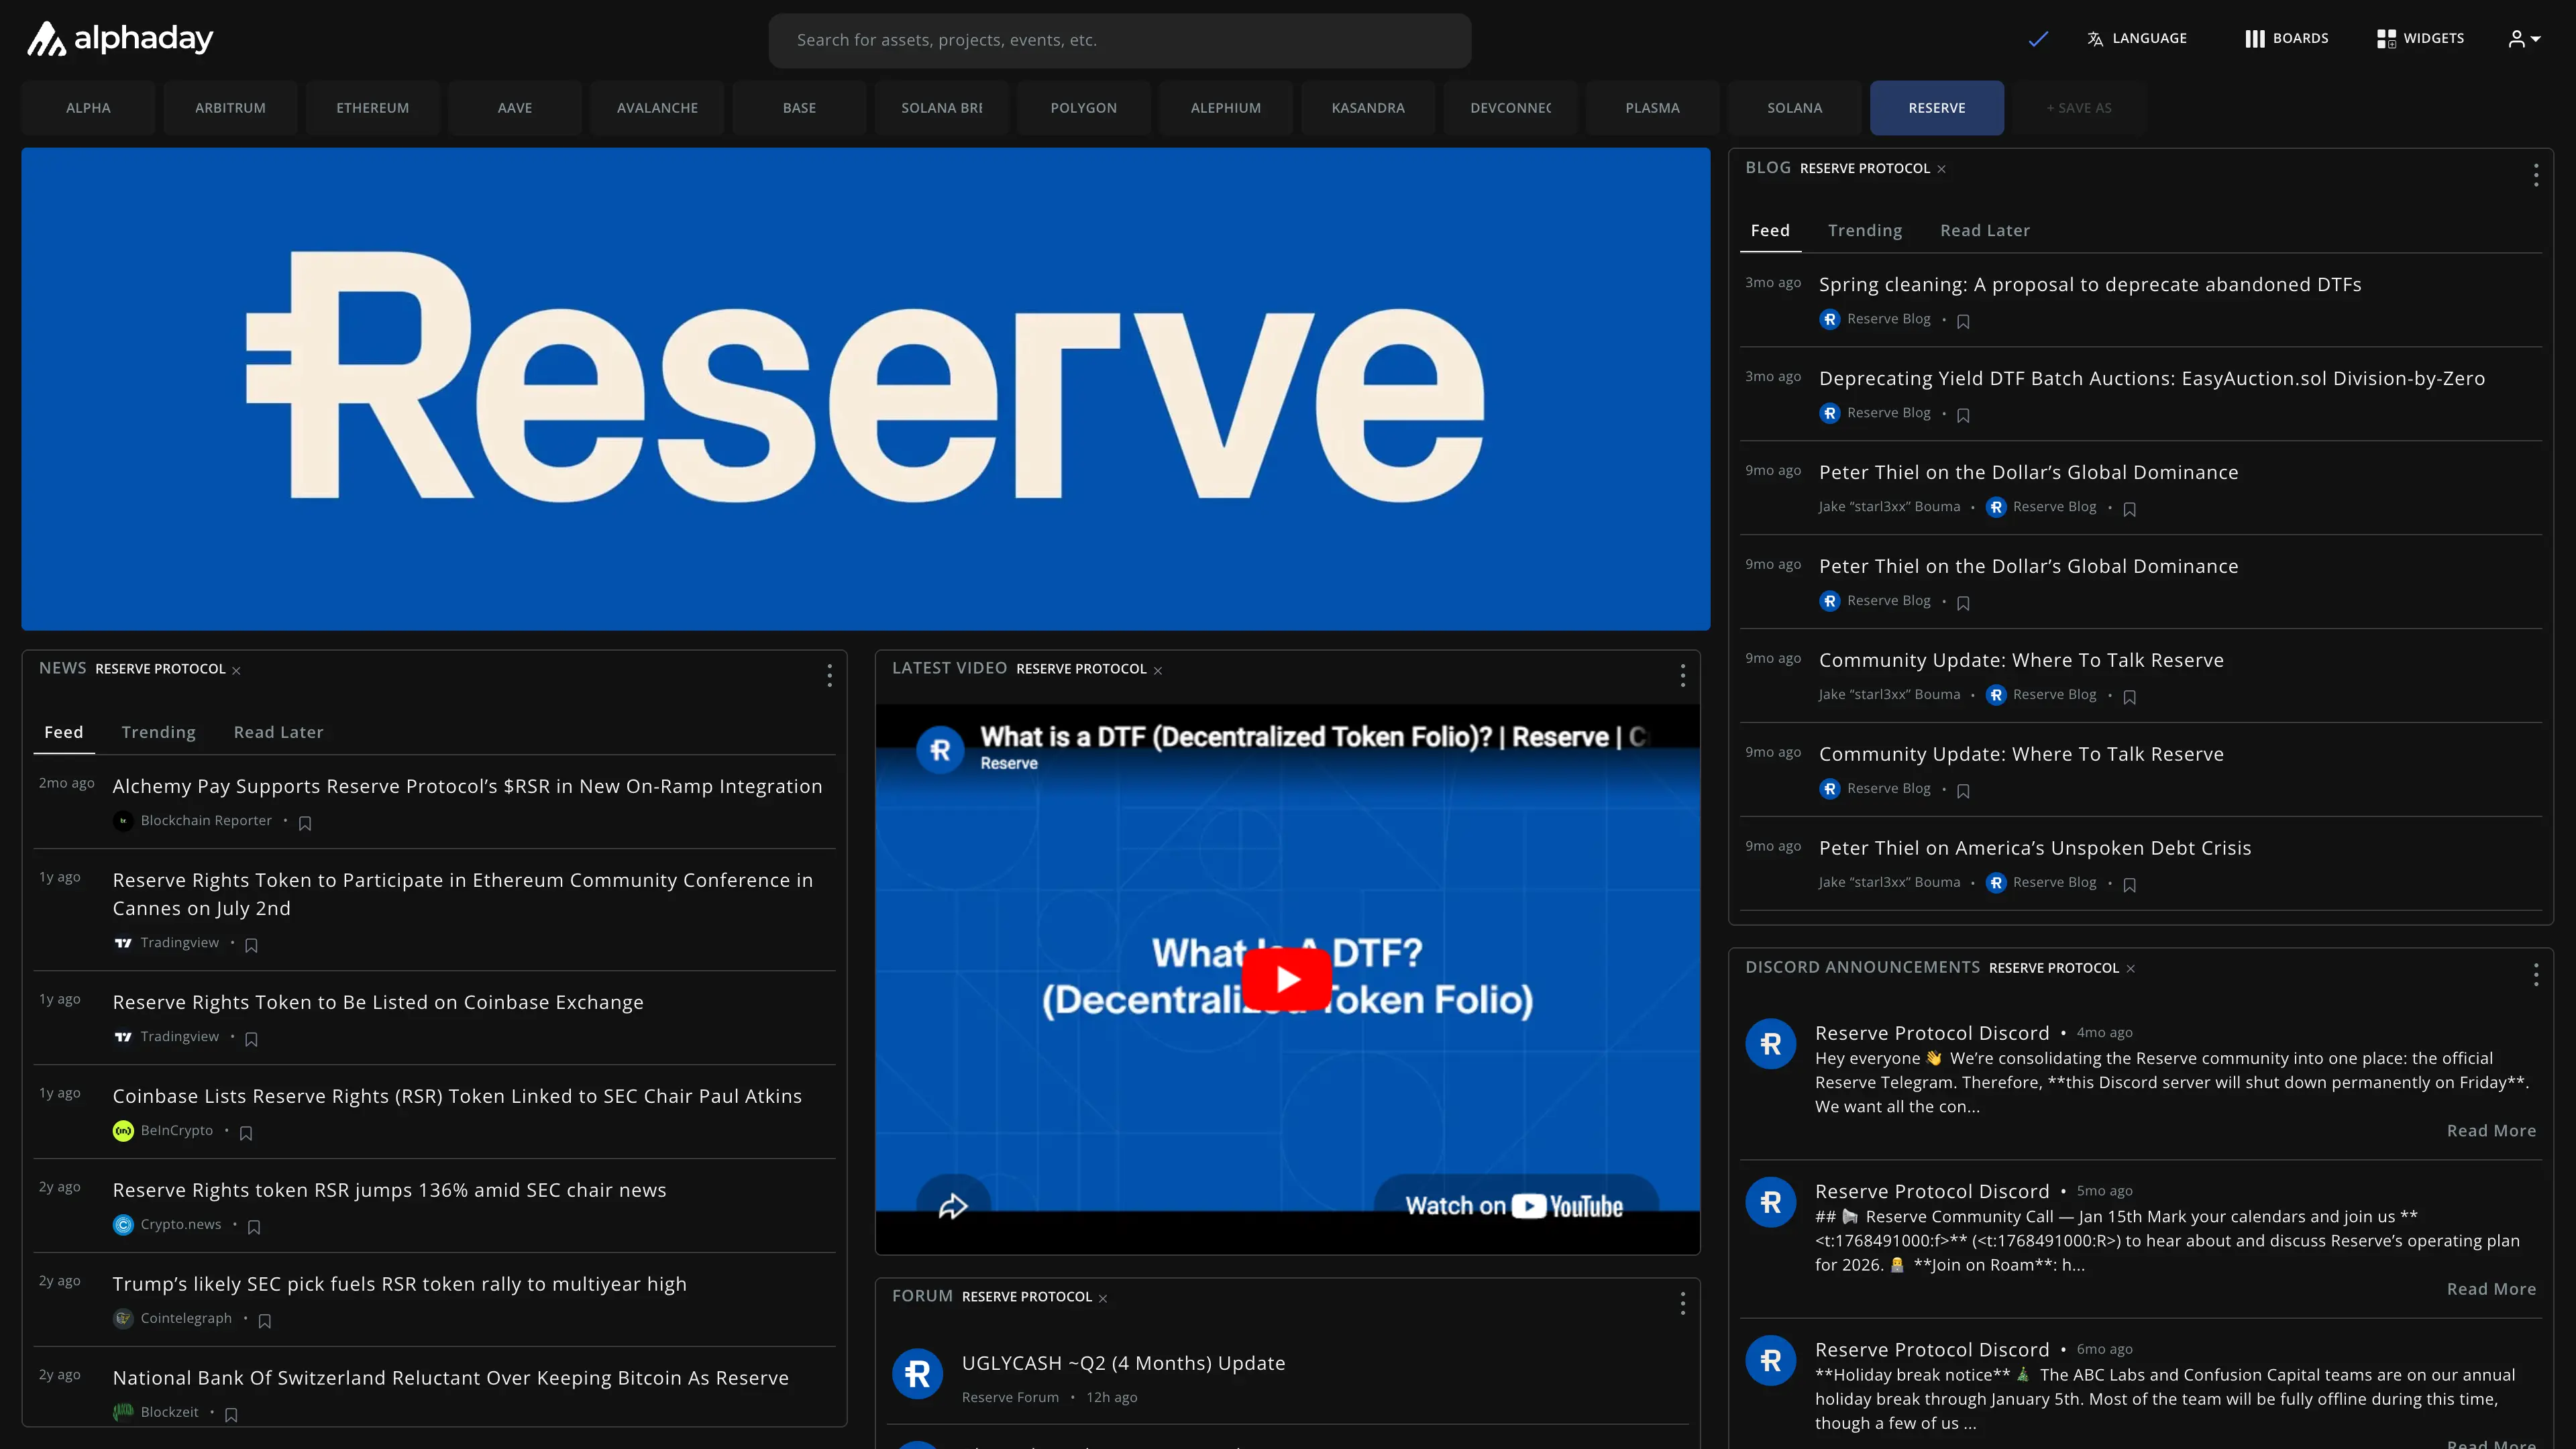Switch Blog widget to Read Later tab
Image resolution: width=2576 pixels, height=1449 pixels.
1985,231
